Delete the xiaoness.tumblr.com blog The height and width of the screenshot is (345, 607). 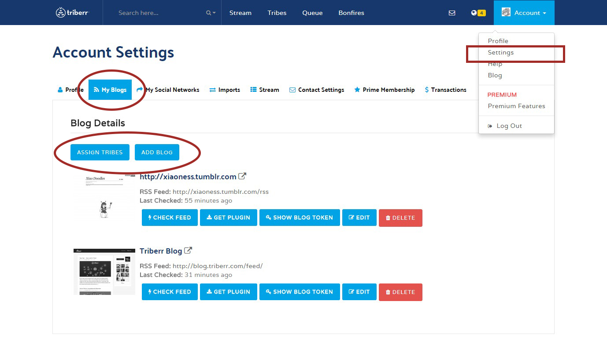point(400,218)
